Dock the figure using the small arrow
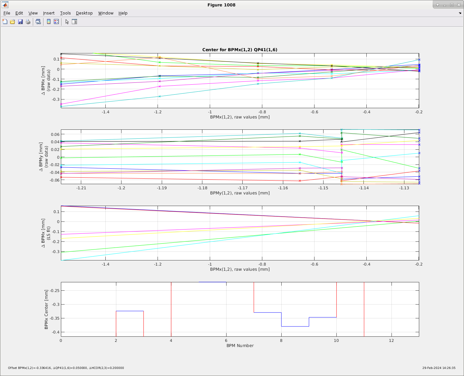This screenshot has height=376, width=464. pyautogui.click(x=460, y=13)
